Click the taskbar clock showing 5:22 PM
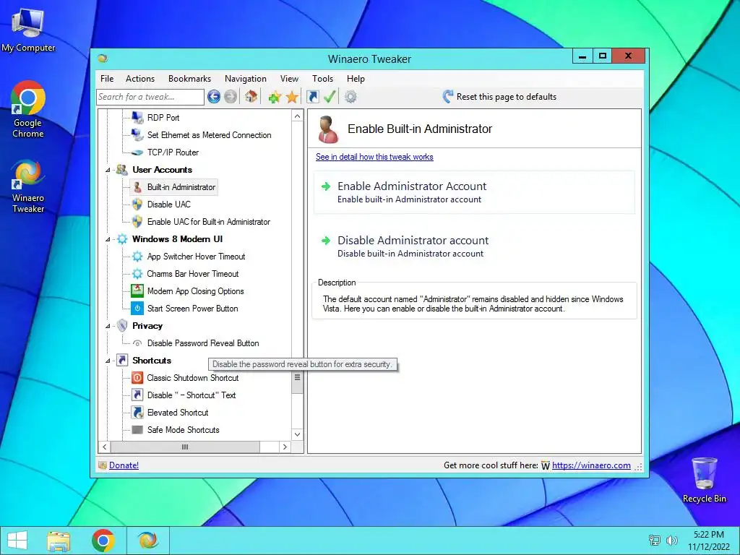Image resolution: width=740 pixels, height=555 pixels. (708, 541)
